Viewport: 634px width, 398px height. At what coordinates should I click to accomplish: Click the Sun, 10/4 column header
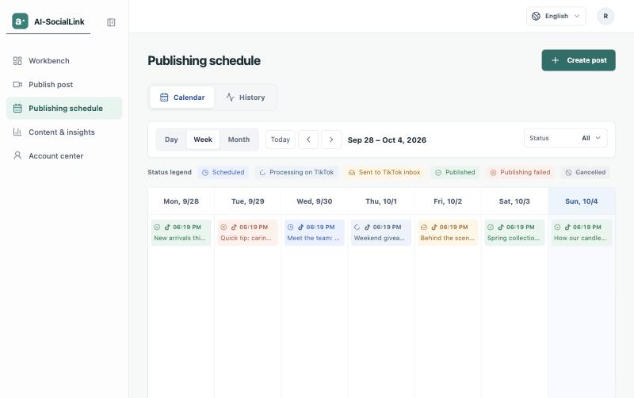[582, 201]
